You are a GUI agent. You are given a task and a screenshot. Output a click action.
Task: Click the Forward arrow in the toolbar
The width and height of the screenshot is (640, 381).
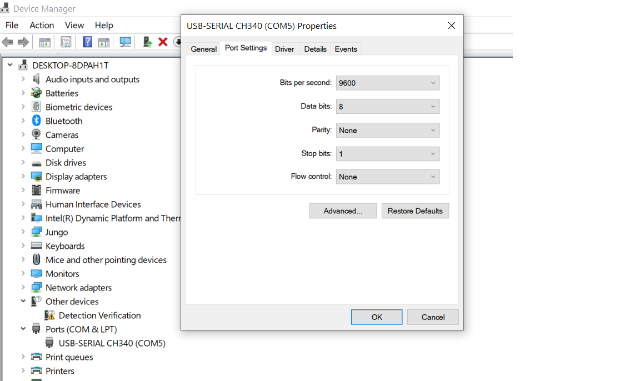[x=23, y=42]
